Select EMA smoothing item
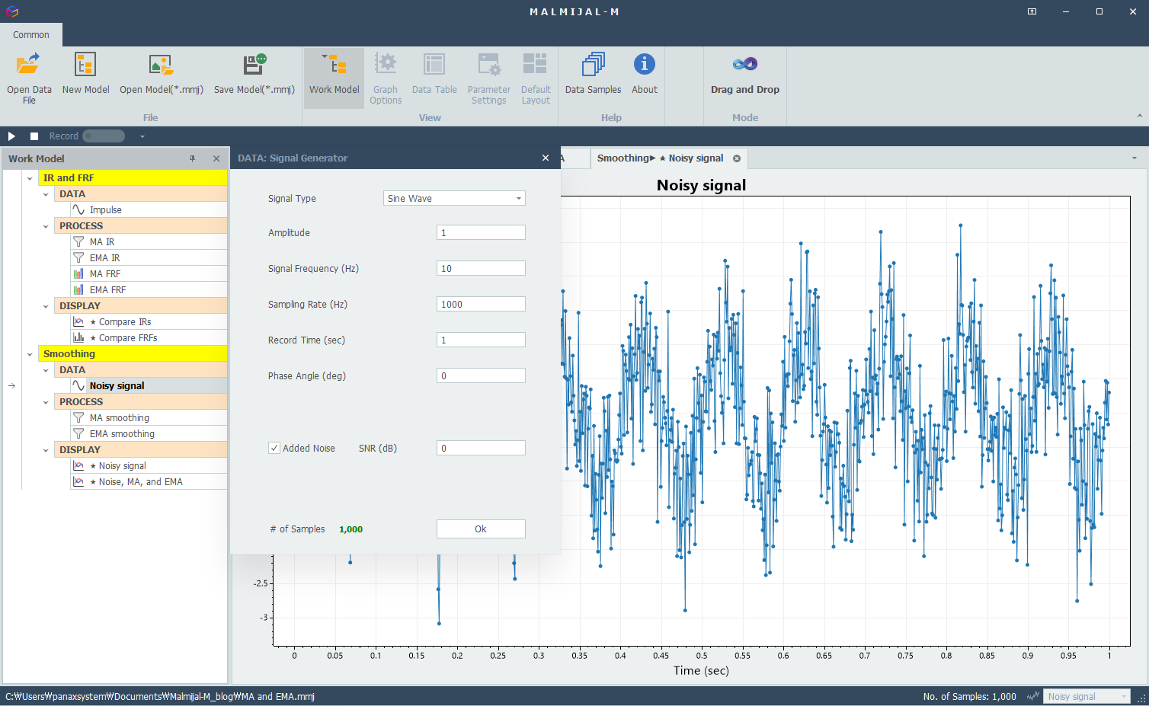Viewport: 1149px width, 706px height. click(149, 434)
